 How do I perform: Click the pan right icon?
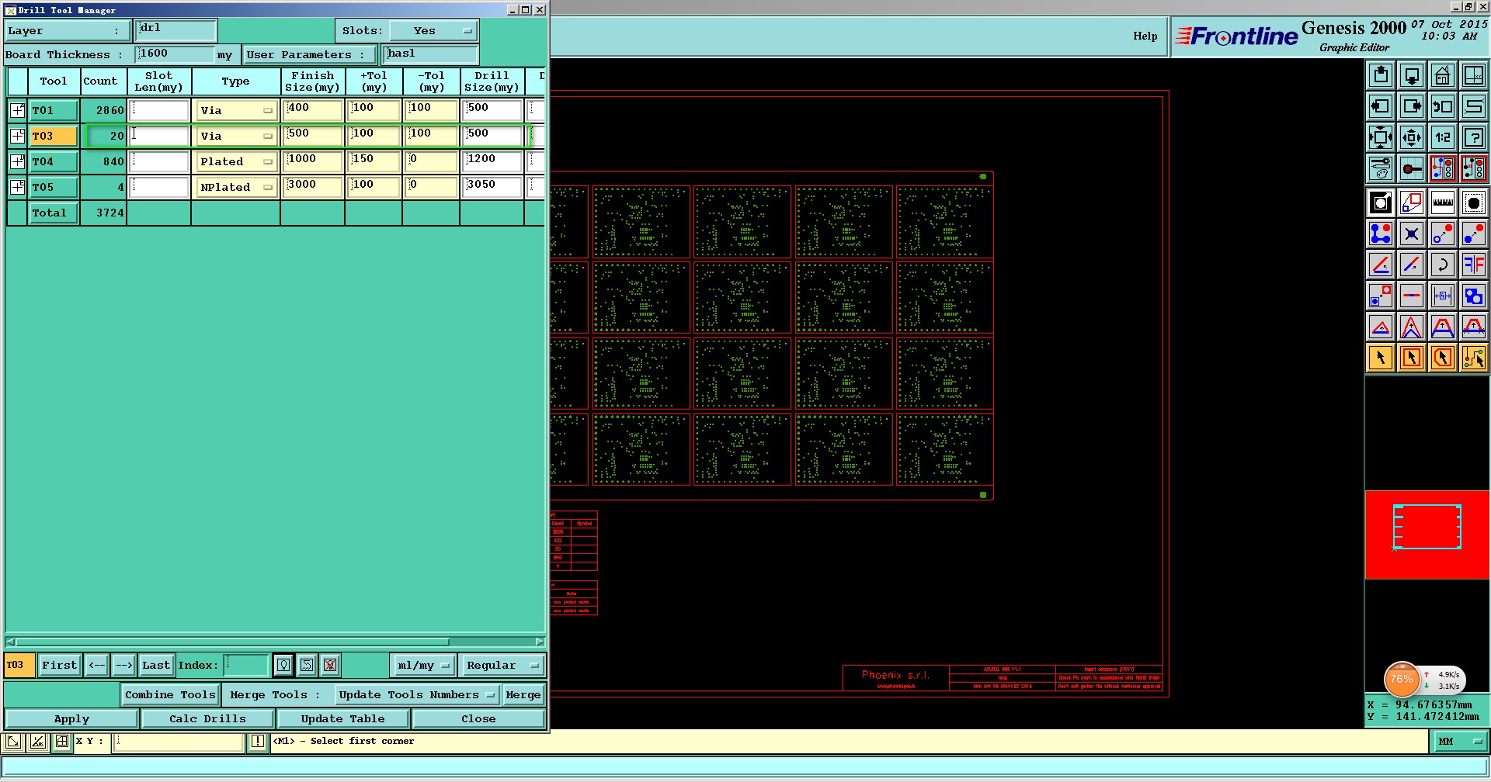pyautogui.click(x=1412, y=106)
